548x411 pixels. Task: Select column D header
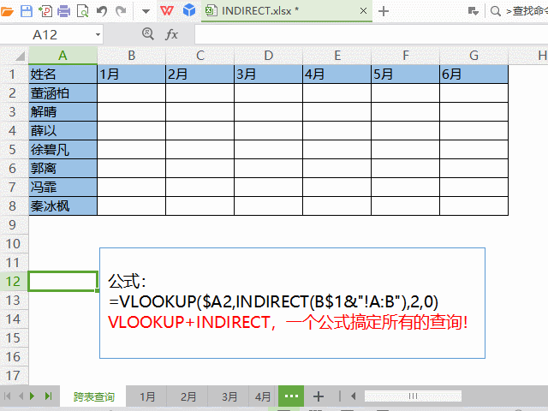(x=268, y=55)
